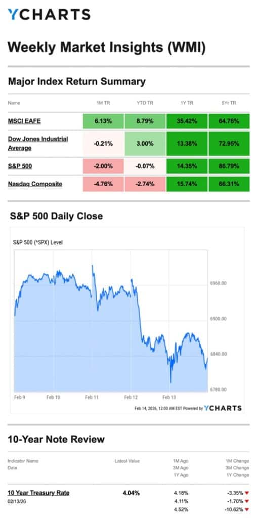Click the S&P 500 5Yr TR 86.79% cell
Viewport: 257px width, 518px height.
(x=229, y=166)
